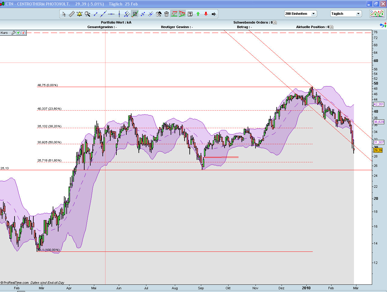The image size is (387, 292).
Task: Pick the ruler measurement tool
Action: tap(72, 14)
